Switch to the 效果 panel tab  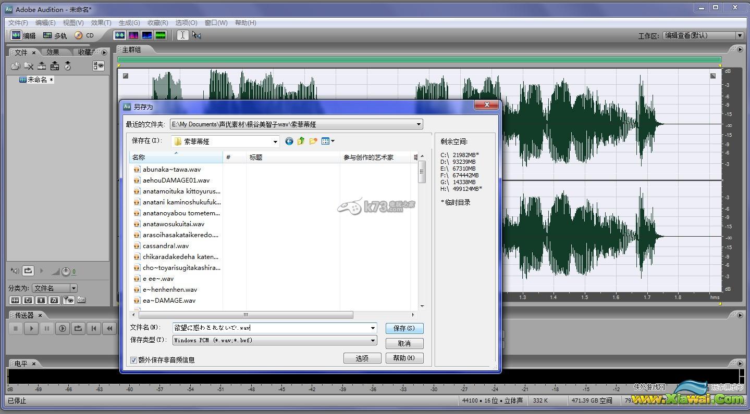(53, 52)
